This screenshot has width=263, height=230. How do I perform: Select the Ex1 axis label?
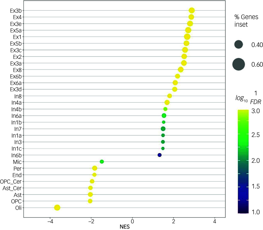tap(17, 37)
